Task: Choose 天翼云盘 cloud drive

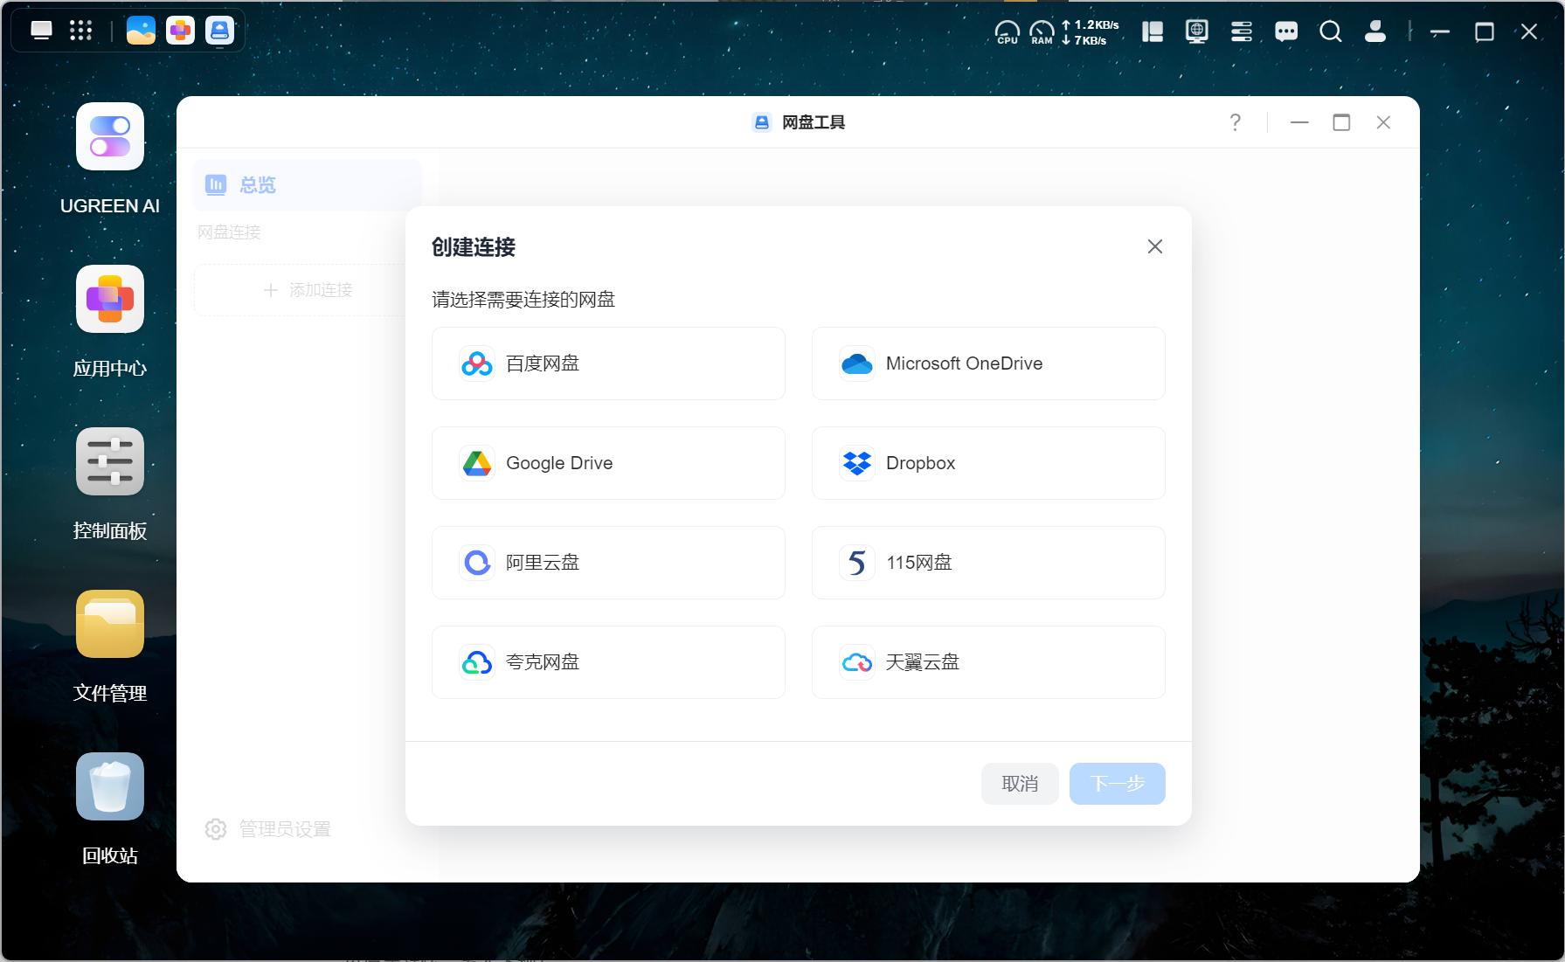Action: pyautogui.click(x=988, y=662)
